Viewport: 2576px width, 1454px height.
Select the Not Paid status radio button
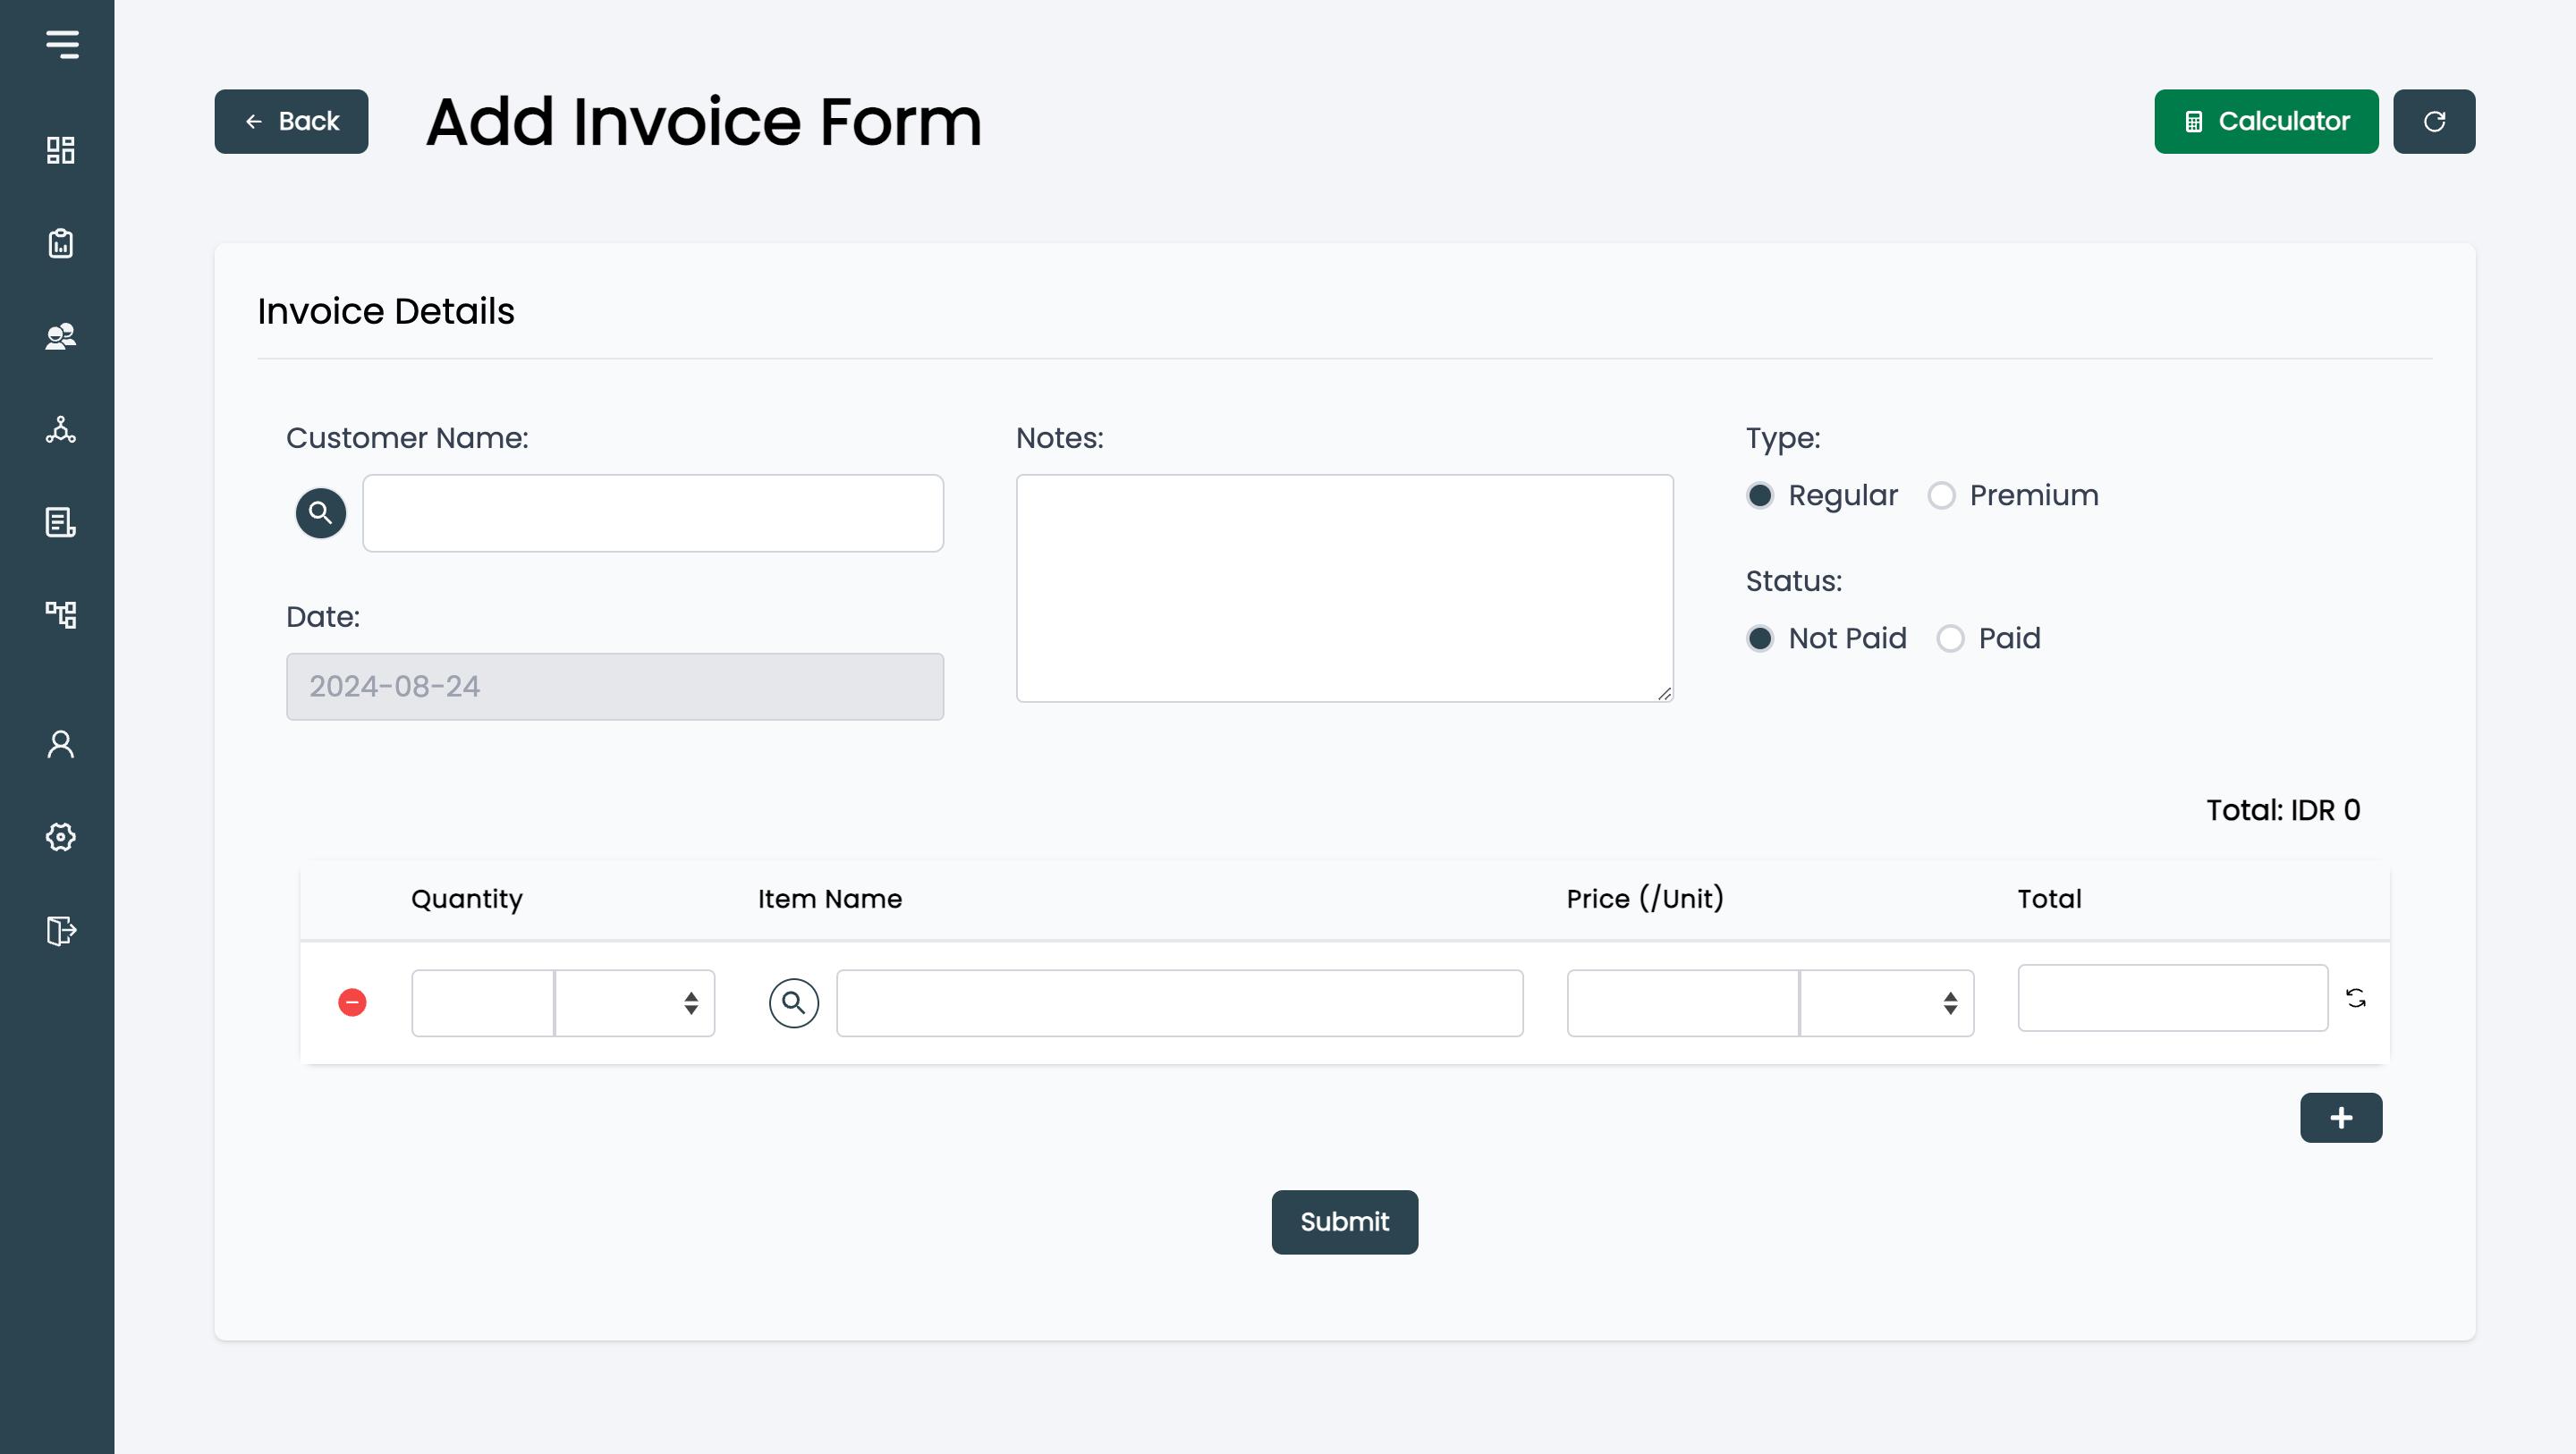pyautogui.click(x=1760, y=638)
